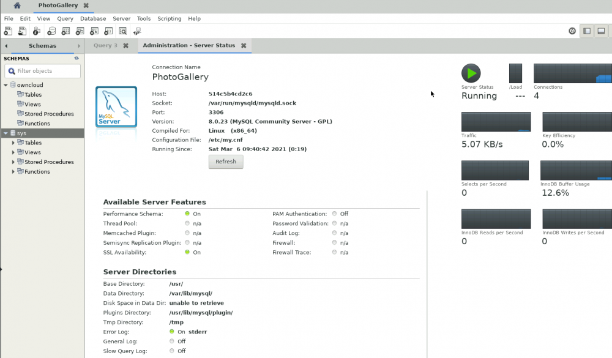
Task: Collapse the sys schema tree
Action: coord(6,133)
